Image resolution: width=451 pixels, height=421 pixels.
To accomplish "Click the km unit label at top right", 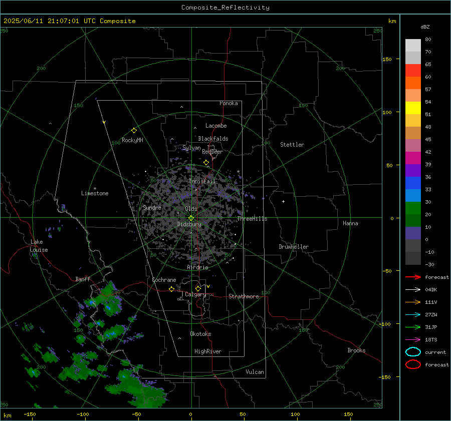I will 392,21.
